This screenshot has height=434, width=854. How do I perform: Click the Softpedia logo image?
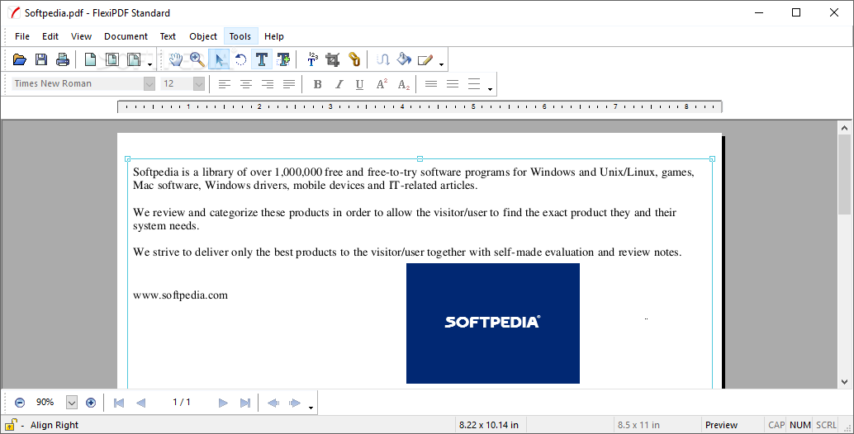point(493,323)
